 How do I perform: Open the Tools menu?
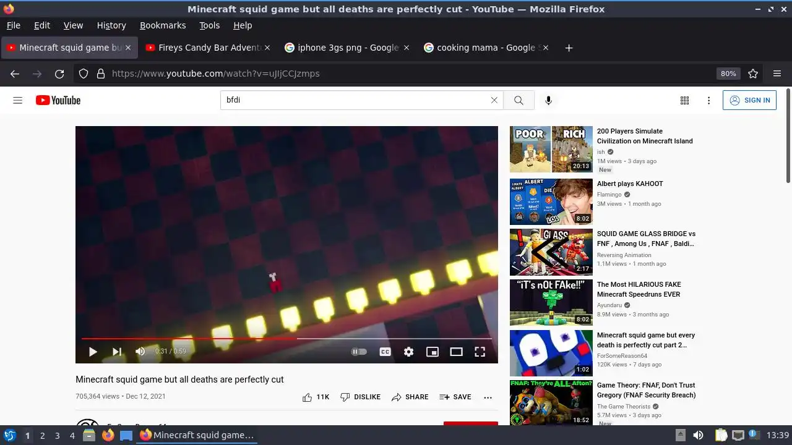pos(210,25)
